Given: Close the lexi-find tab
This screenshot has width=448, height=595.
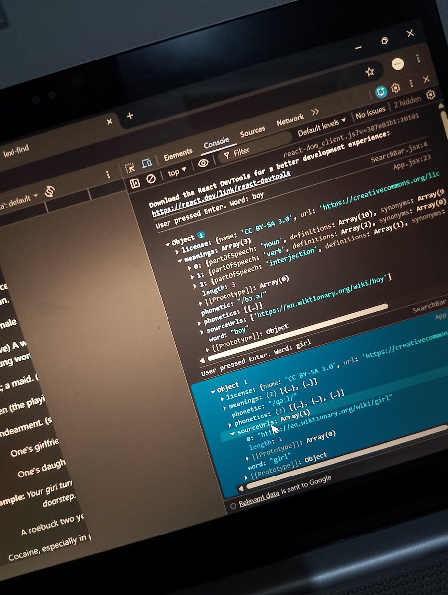Looking at the screenshot, I should click(109, 121).
